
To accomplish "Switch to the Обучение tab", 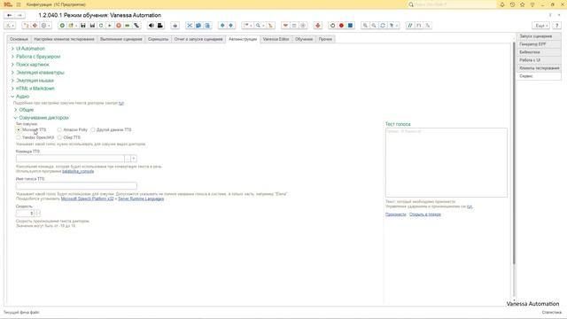I will click(x=304, y=39).
